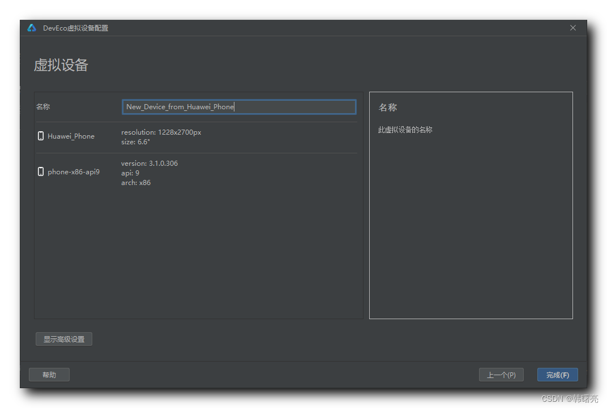This screenshot has height=408, width=607.
Task: Click the arch: x86 text
Action: pos(136,183)
